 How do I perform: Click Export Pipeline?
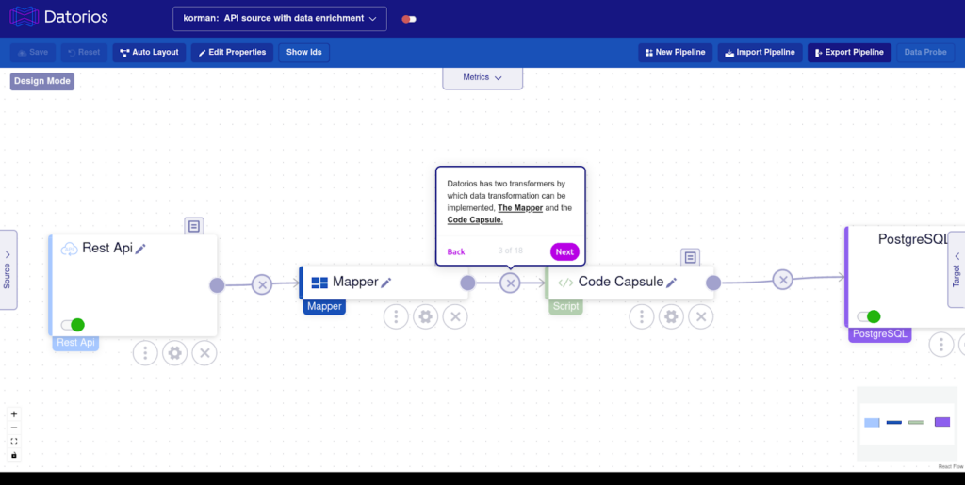coord(849,52)
